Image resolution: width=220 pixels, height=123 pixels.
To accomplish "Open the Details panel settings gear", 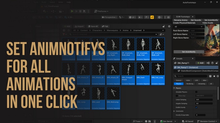I will point(218,76).
